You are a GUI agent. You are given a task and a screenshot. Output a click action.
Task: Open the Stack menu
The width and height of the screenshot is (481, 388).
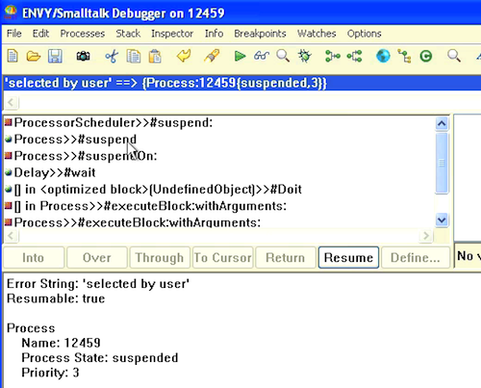click(x=128, y=34)
